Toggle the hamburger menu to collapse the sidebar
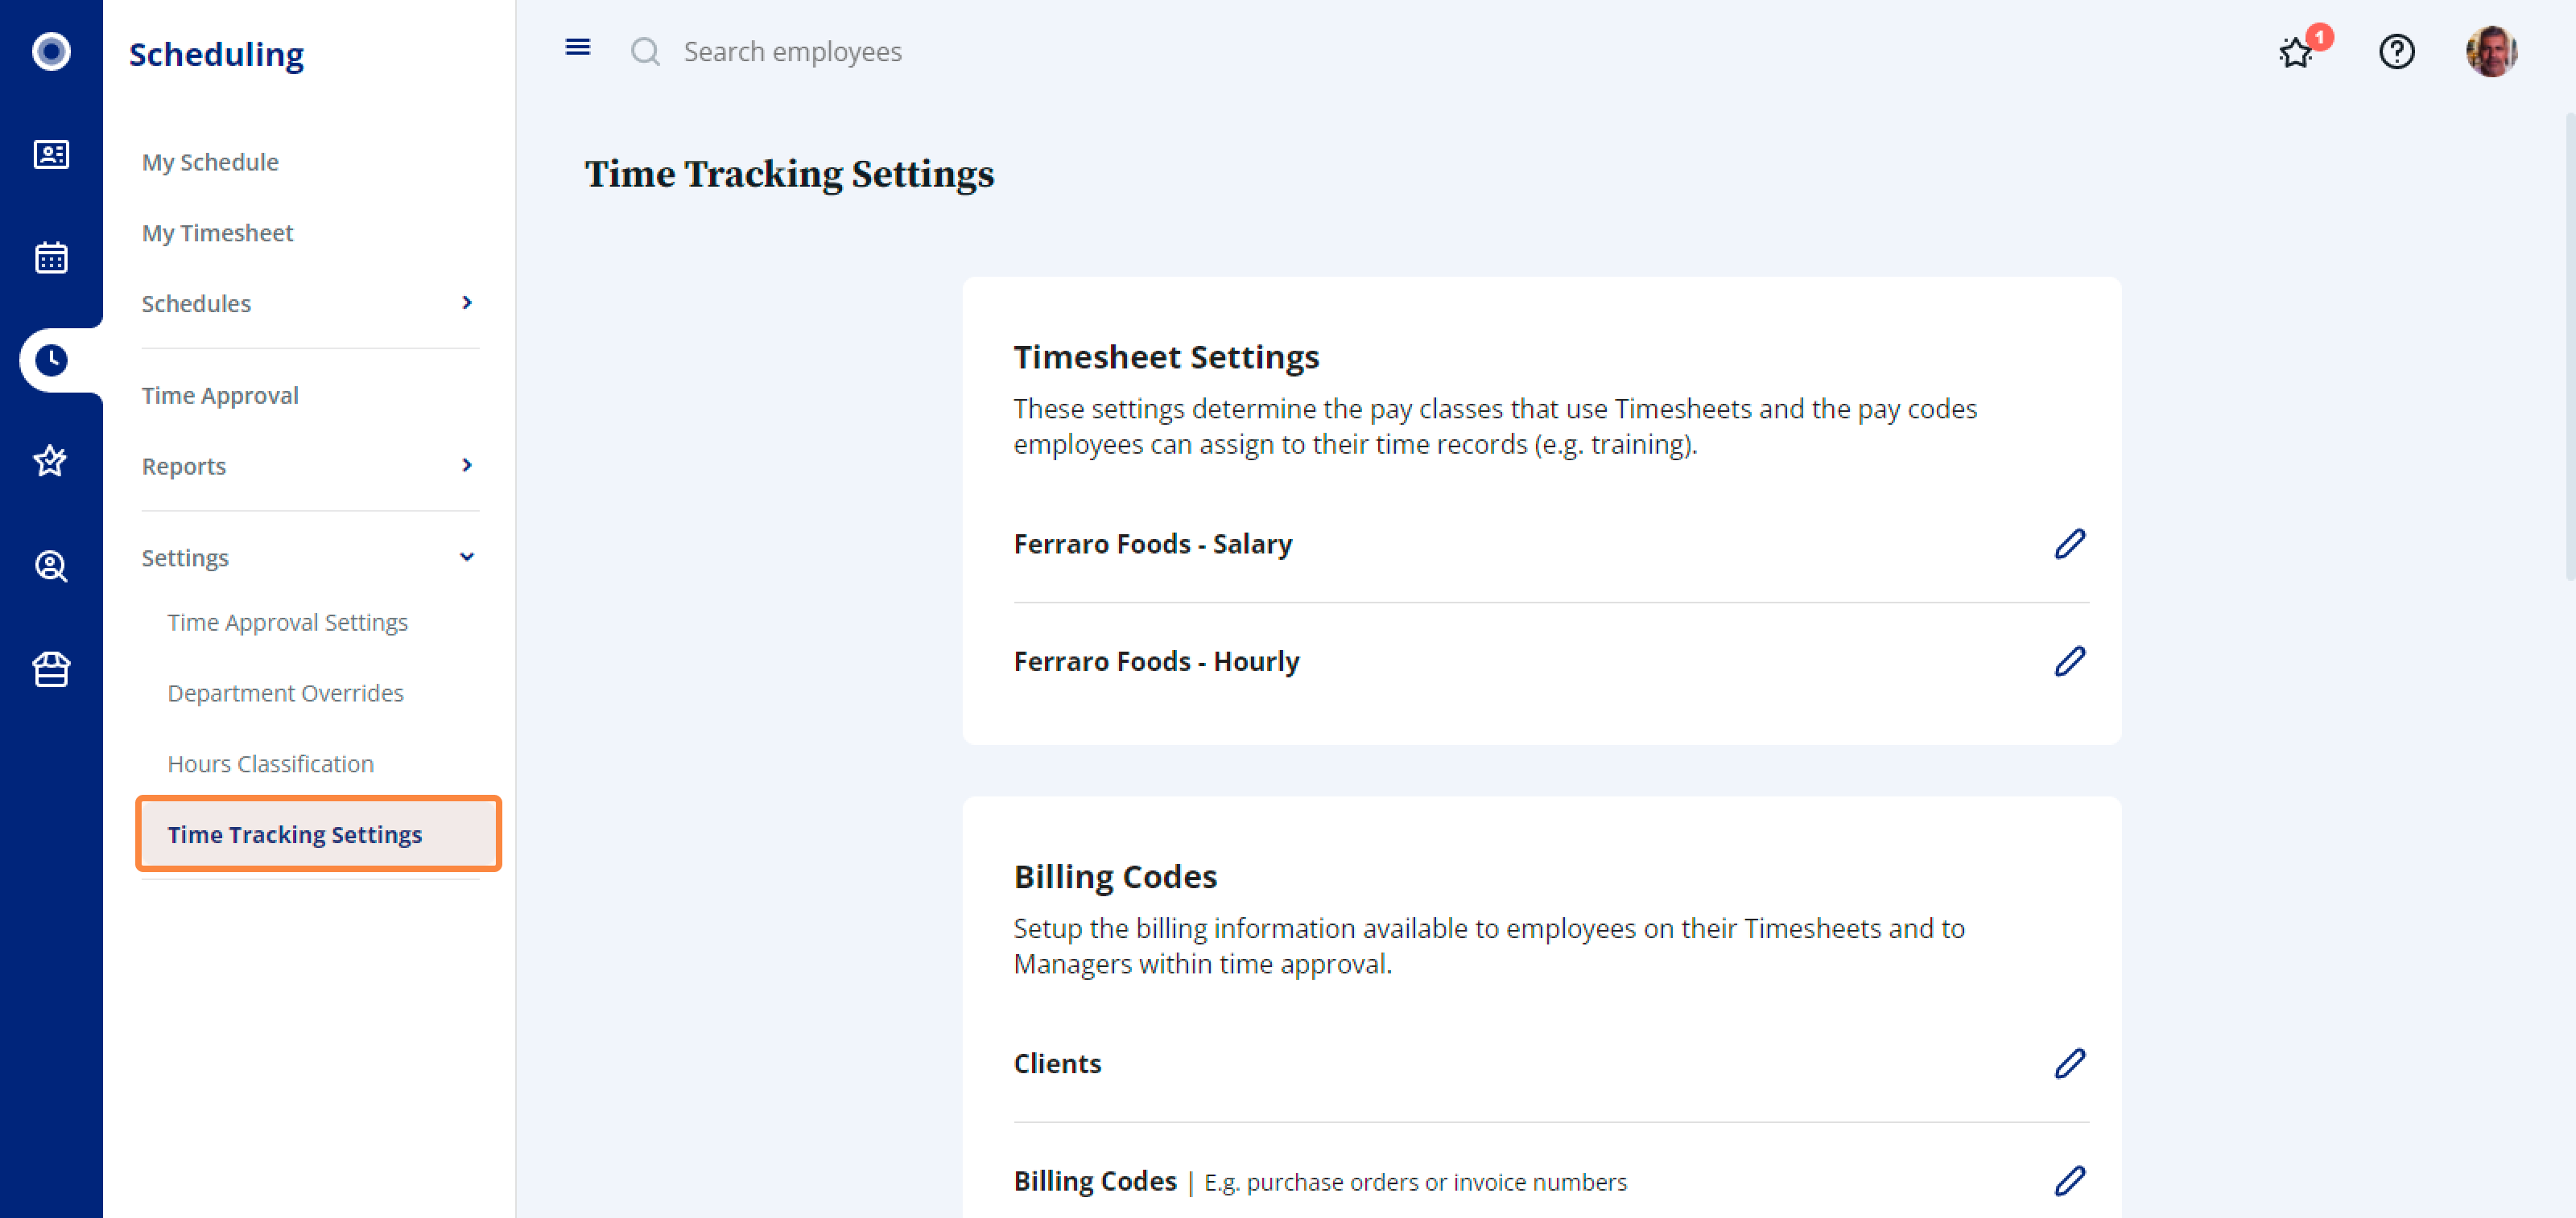The image size is (2576, 1218). click(578, 48)
